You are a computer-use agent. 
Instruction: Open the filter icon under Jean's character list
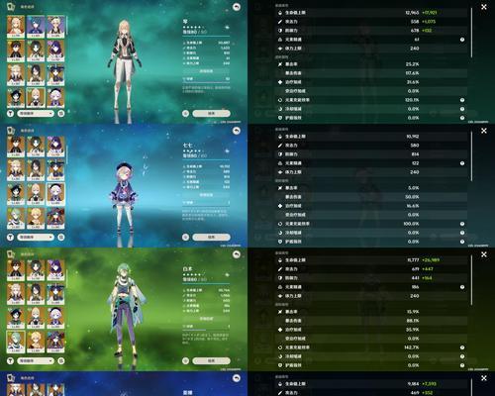[x=10, y=113]
